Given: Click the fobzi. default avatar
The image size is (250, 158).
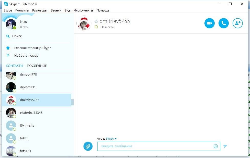Looking at the screenshot, I should (x=11, y=138).
